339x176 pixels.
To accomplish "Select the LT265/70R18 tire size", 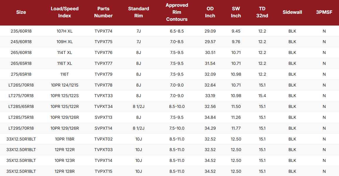I will [21, 85].
